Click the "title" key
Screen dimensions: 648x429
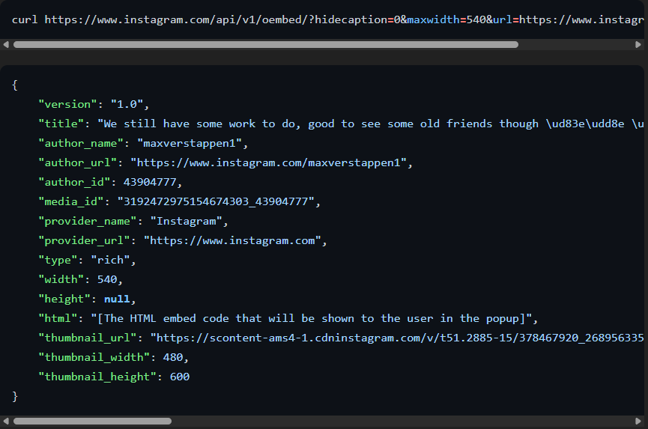point(61,124)
